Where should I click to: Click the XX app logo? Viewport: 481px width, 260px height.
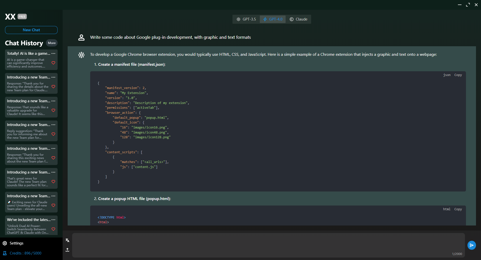(10, 16)
